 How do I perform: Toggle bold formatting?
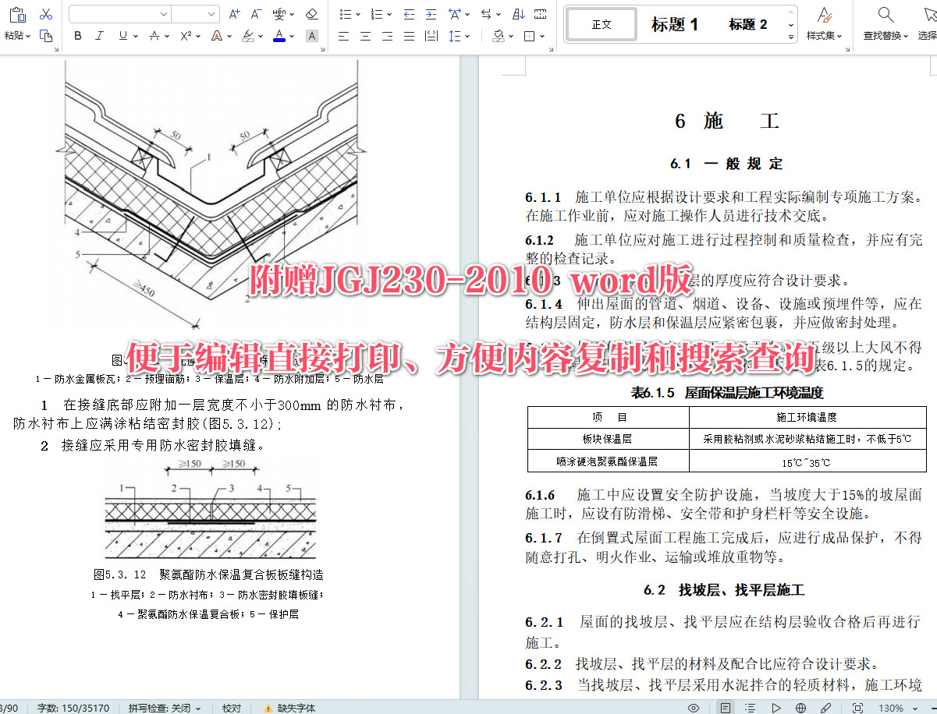coord(78,36)
